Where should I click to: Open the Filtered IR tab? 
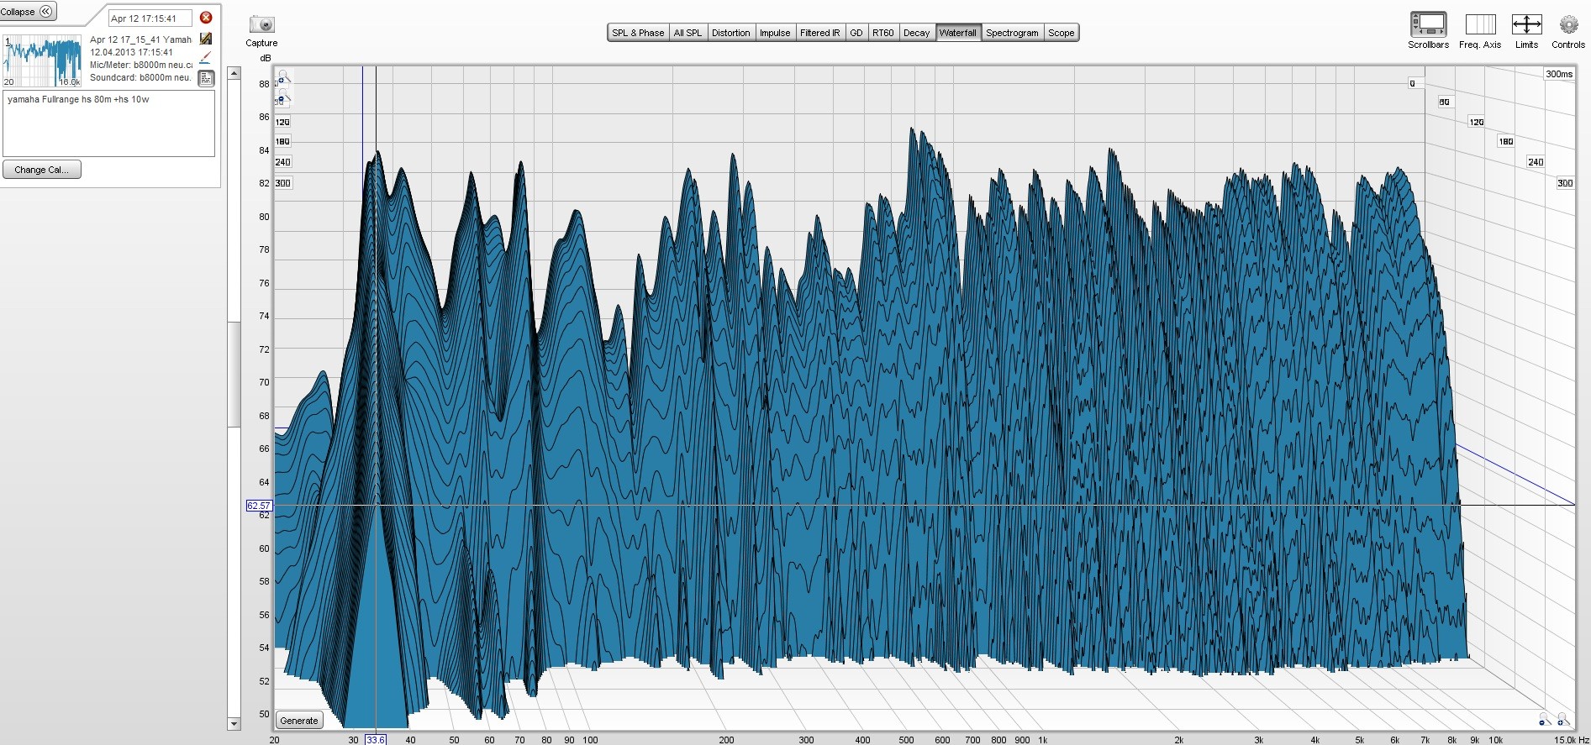tap(819, 33)
